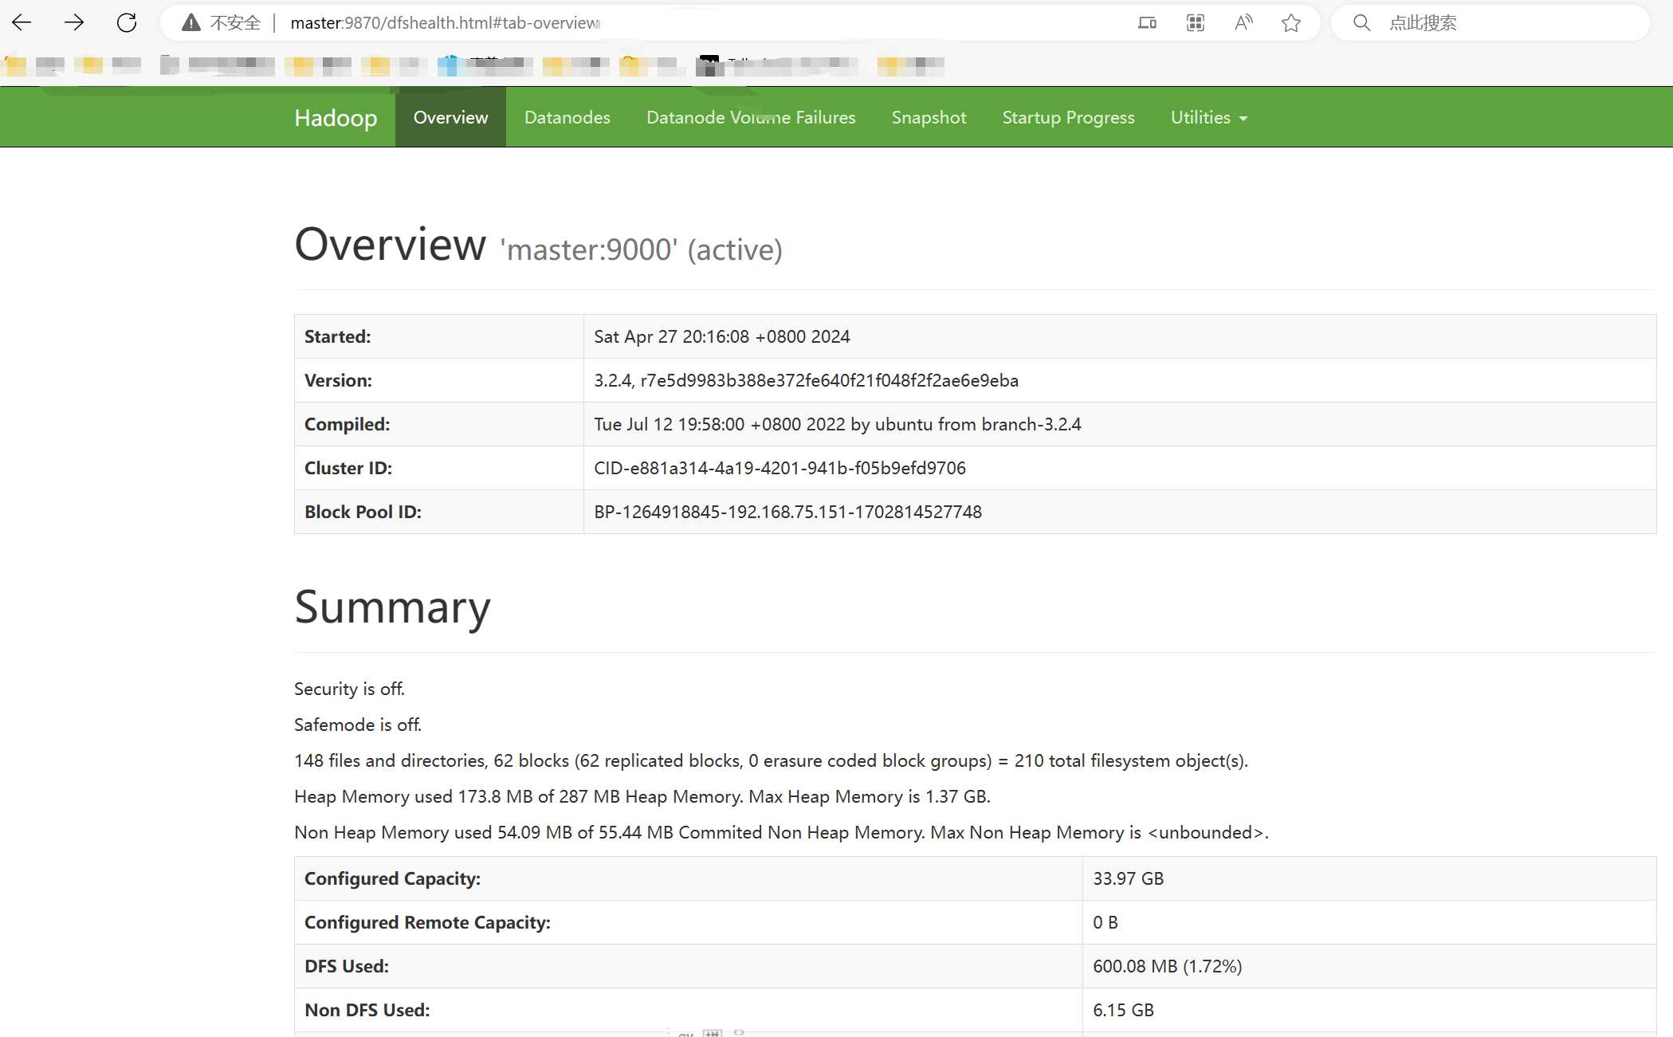Click the Version value 3.2.4 hash

pos(806,380)
